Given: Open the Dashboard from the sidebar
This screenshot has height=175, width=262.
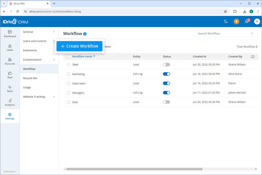Looking at the screenshot, I should tap(10, 34).
